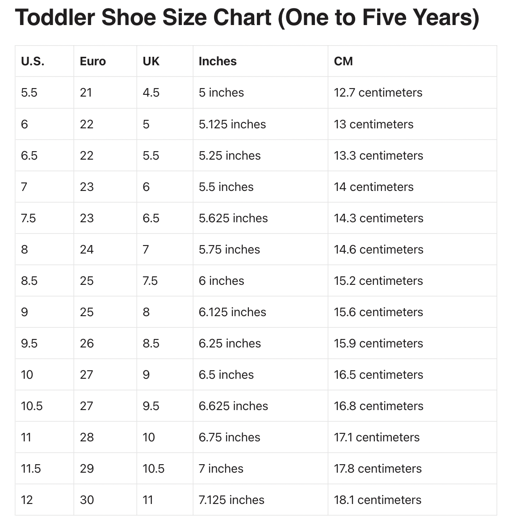The width and height of the screenshot is (512, 525).
Task: Select Euro size 26 cell
Action: (x=105, y=343)
